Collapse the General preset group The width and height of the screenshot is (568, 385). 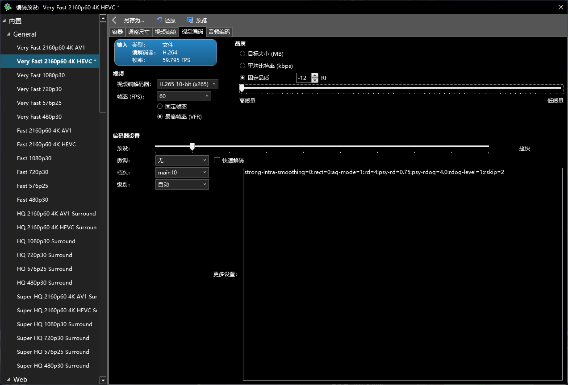8,34
